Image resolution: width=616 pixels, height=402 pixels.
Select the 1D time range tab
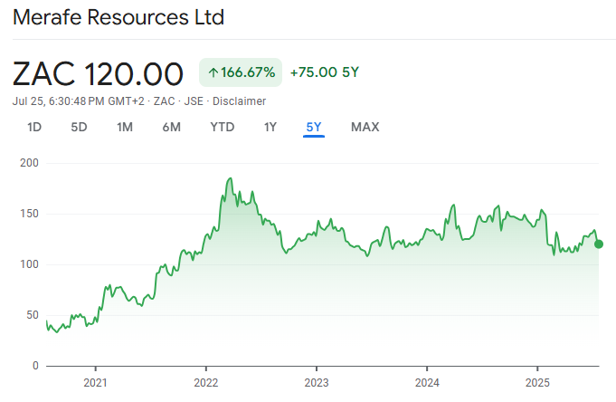[34, 127]
